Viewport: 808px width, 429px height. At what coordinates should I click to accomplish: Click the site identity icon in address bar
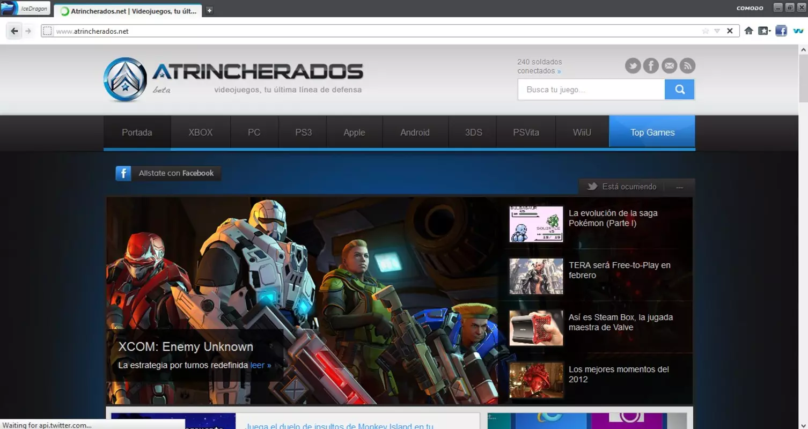(x=47, y=31)
